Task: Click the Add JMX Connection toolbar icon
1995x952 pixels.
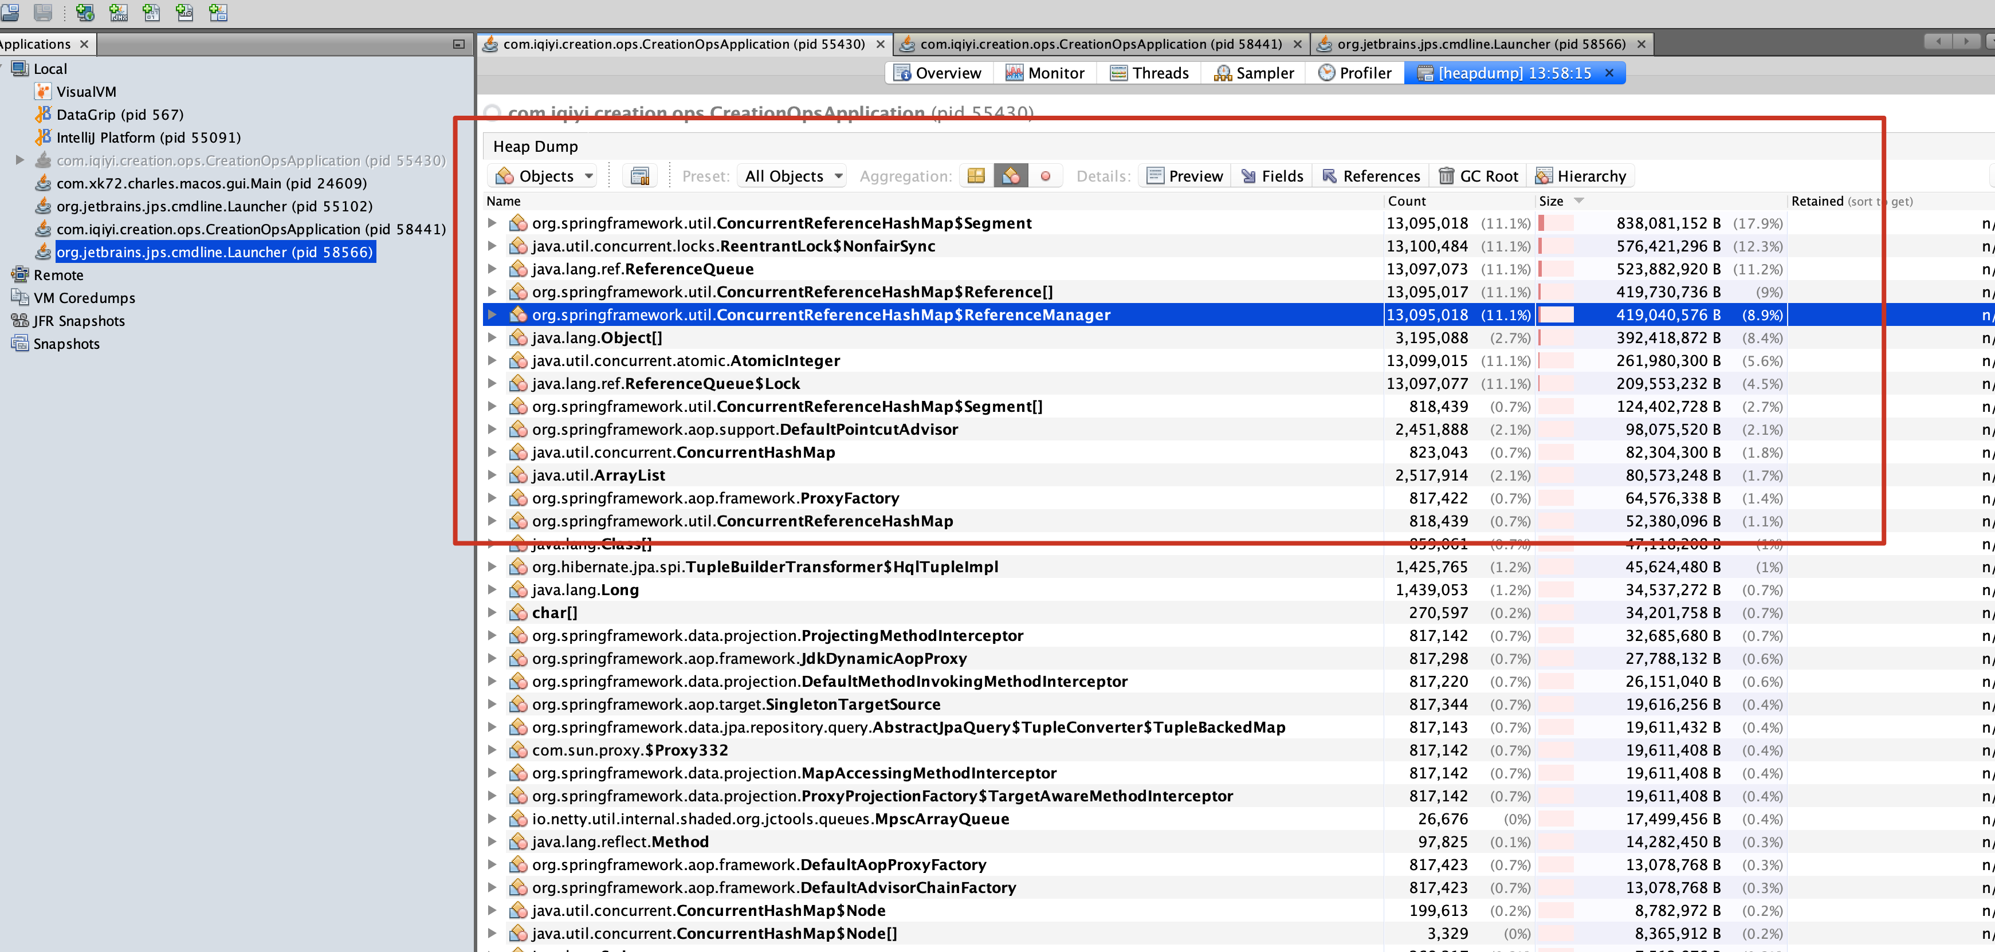Action: click(119, 13)
